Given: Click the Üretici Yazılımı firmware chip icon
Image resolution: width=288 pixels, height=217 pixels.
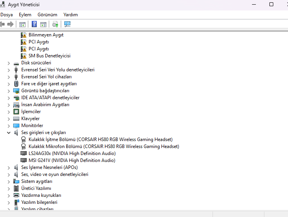Looking at the screenshot, I should coord(16,188).
